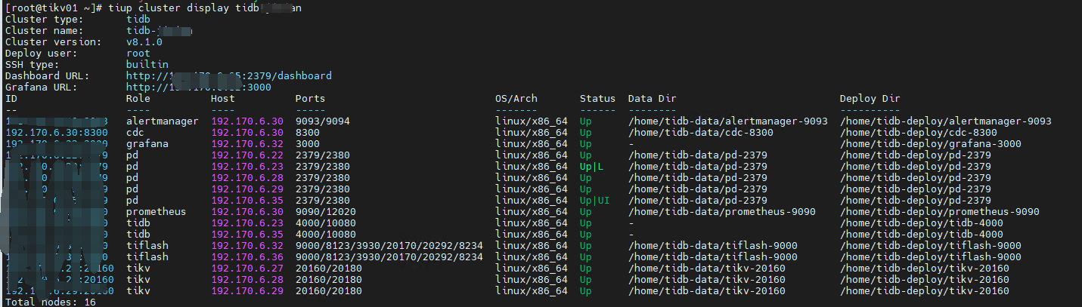Select the 'Cluster type:' label

44,19
